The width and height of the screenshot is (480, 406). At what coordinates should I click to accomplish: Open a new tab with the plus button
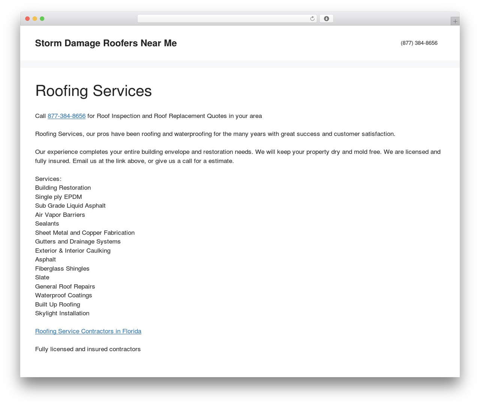455,21
